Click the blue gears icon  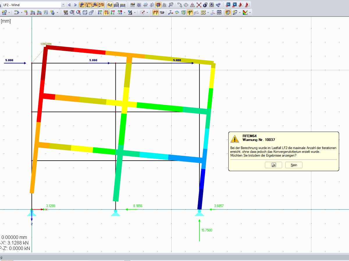tap(218, 5)
